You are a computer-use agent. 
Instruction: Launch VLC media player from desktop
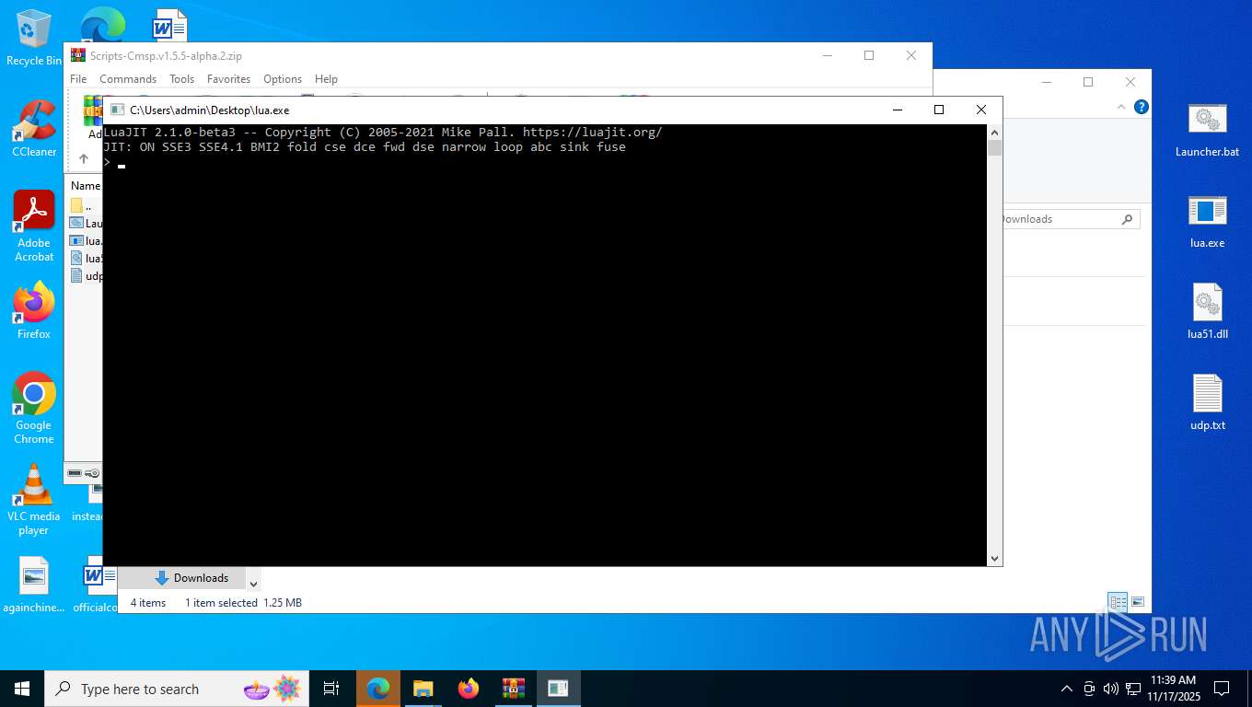[34, 499]
